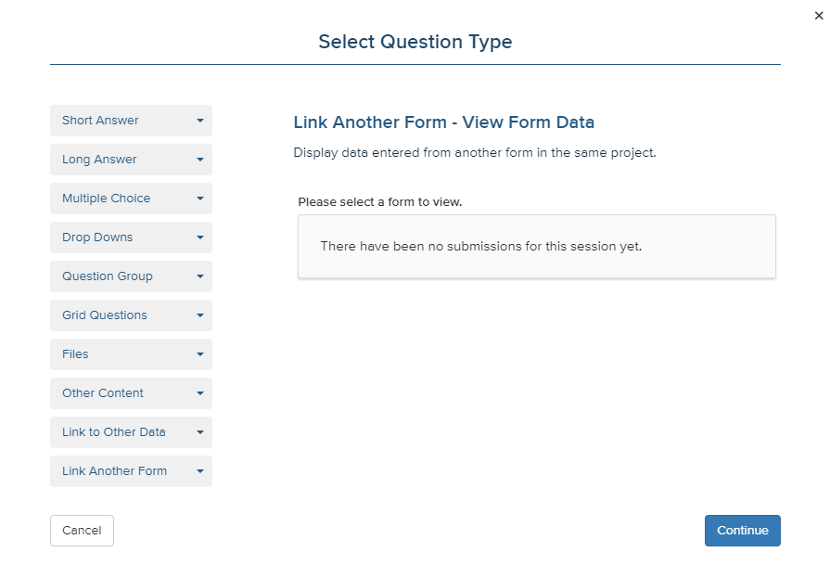Click the Short Answer caret arrow

click(x=200, y=121)
